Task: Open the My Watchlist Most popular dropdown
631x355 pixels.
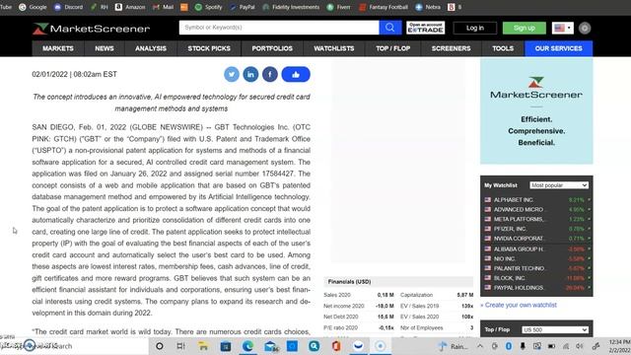Action: click(559, 185)
